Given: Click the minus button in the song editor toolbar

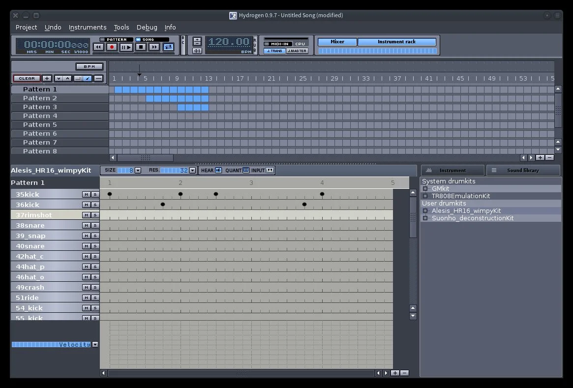Looking at the screenshot, I should click(x=98, y=78).
